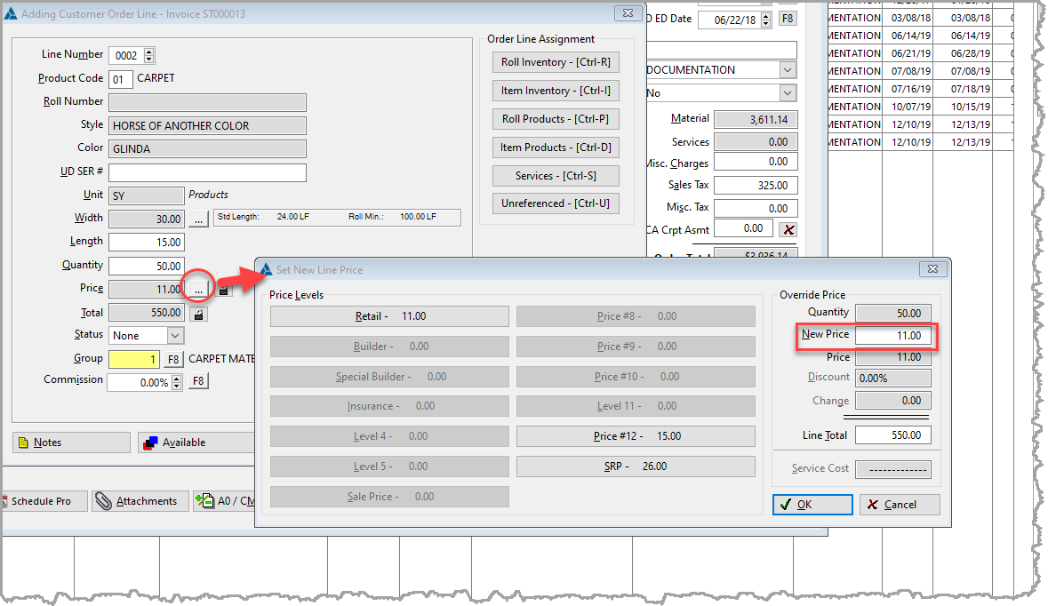Click the Product Code field 01
This screenshot has height=606, width=1048.
pos(121,79)
